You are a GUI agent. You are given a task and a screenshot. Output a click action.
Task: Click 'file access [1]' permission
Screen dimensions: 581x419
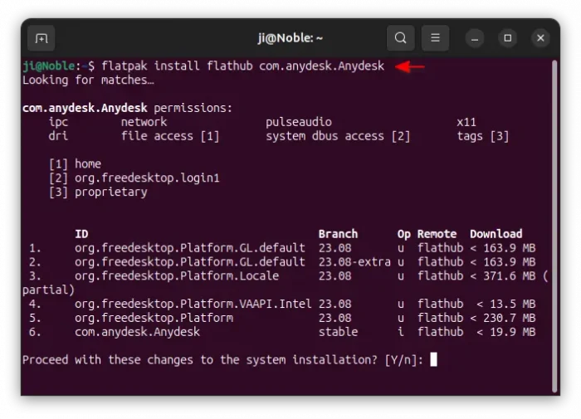coord(170,136)
